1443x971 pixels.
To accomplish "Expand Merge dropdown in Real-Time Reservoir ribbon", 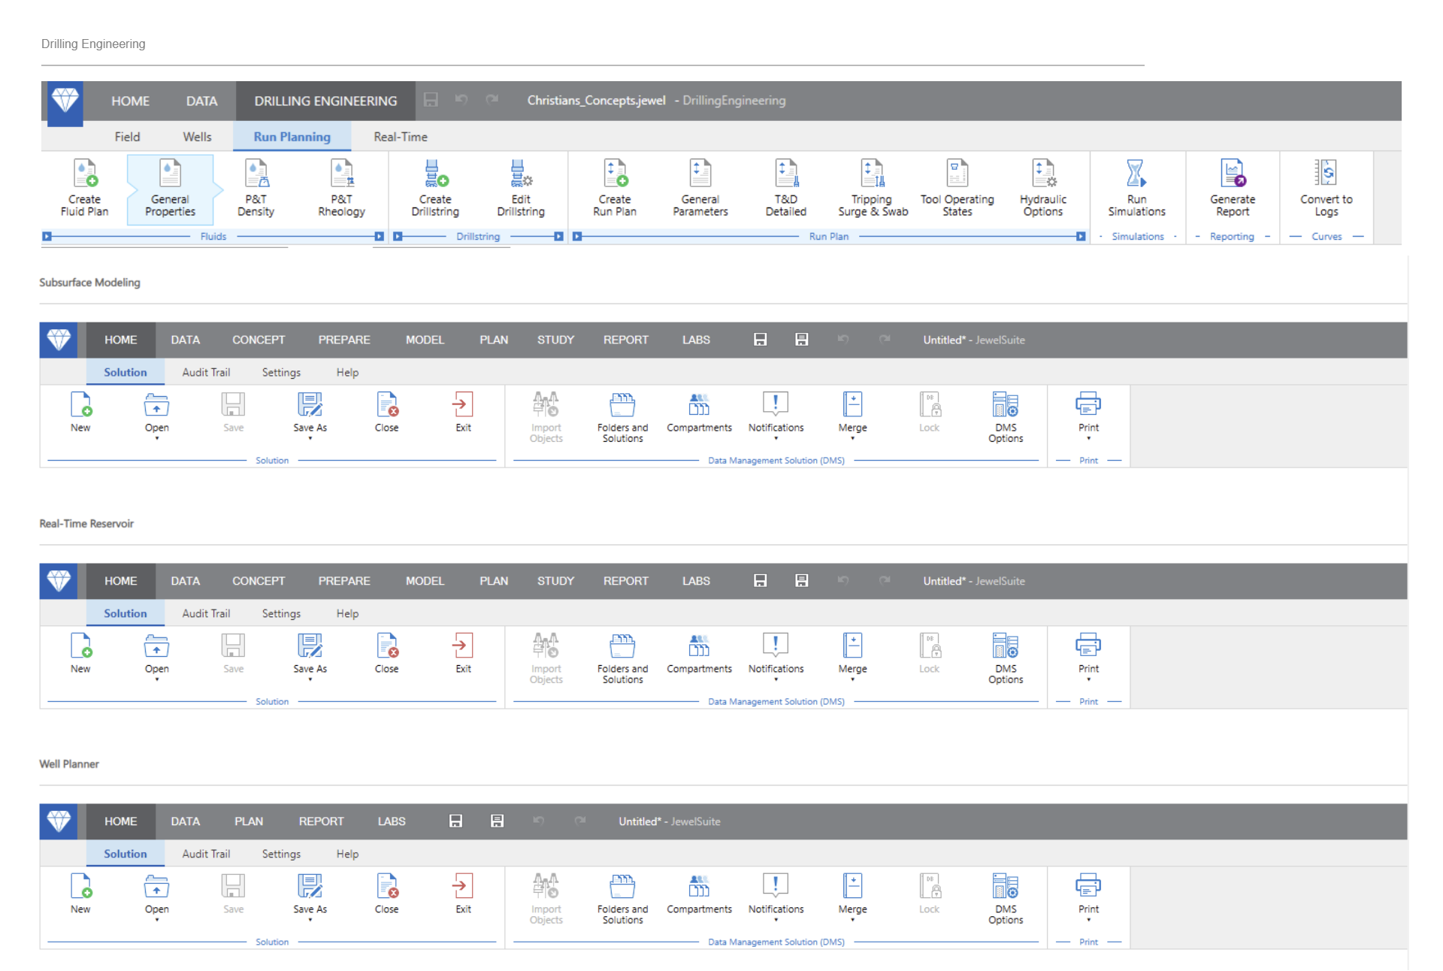I will [852, 679].
